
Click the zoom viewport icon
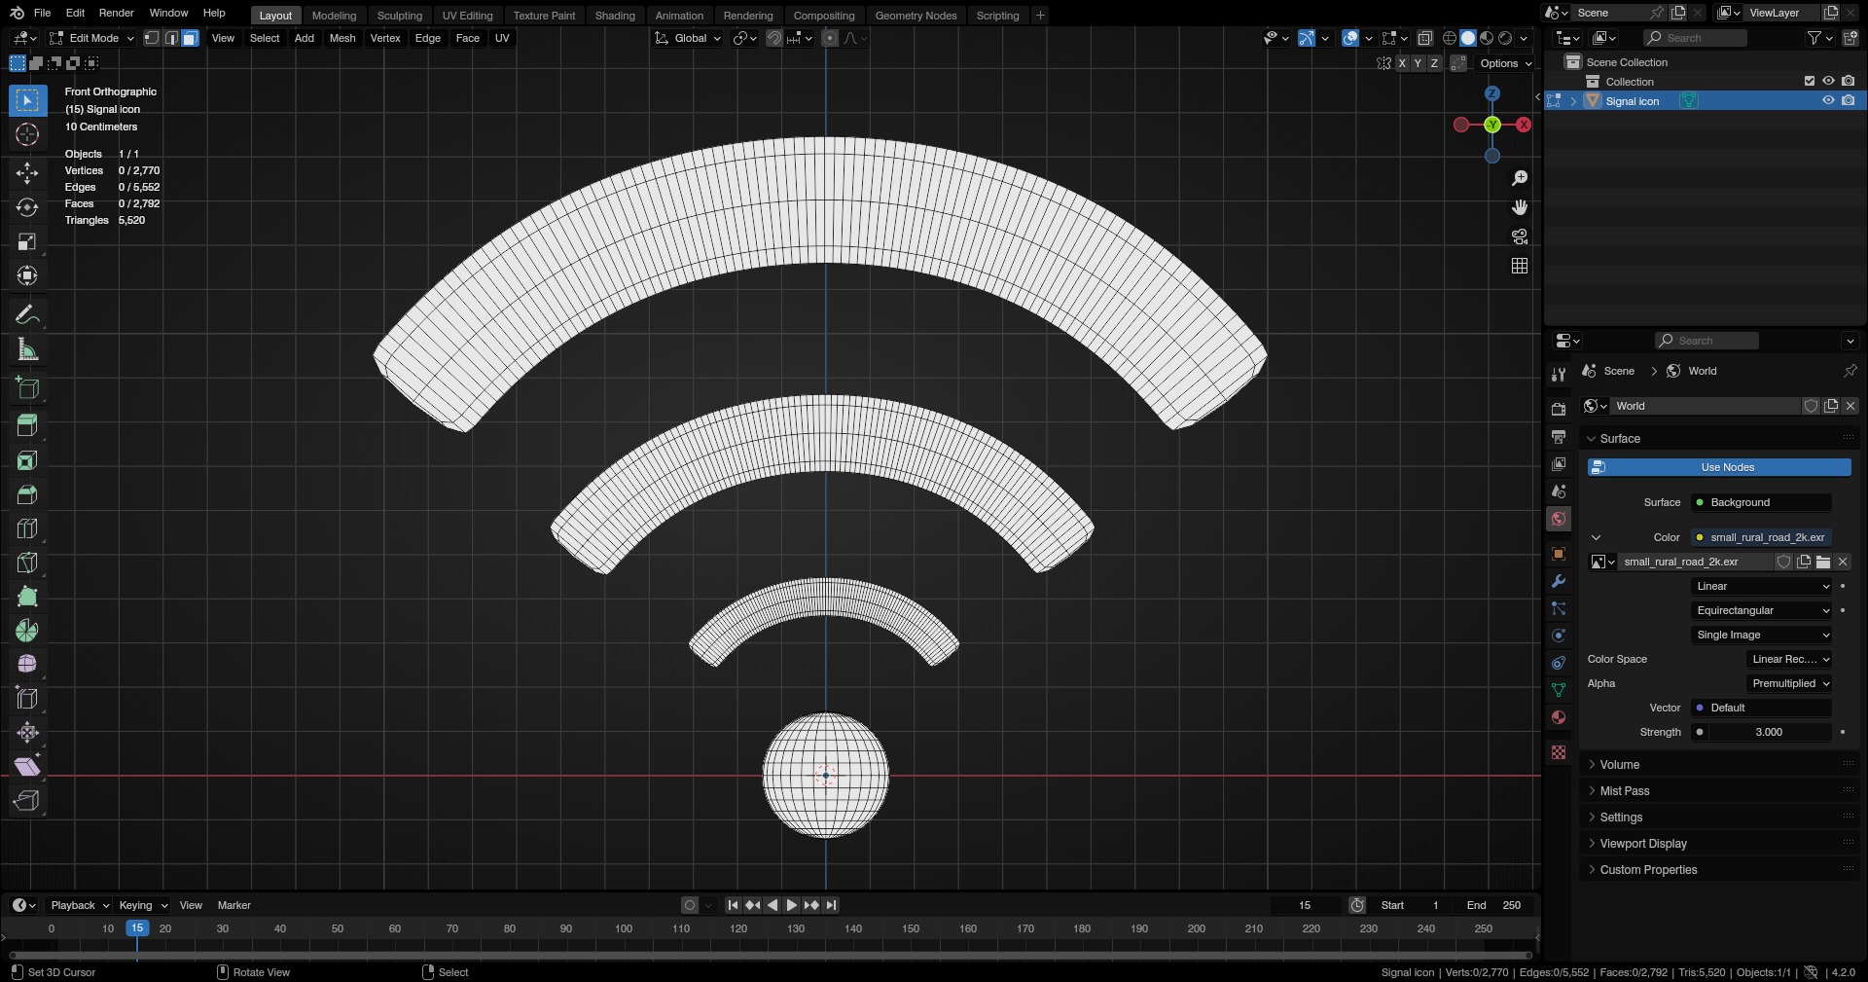click(x=1520, y=178)
